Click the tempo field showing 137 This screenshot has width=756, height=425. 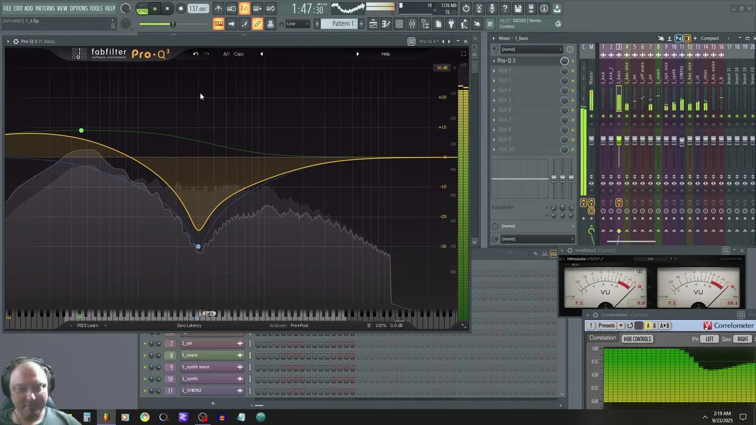198,9
